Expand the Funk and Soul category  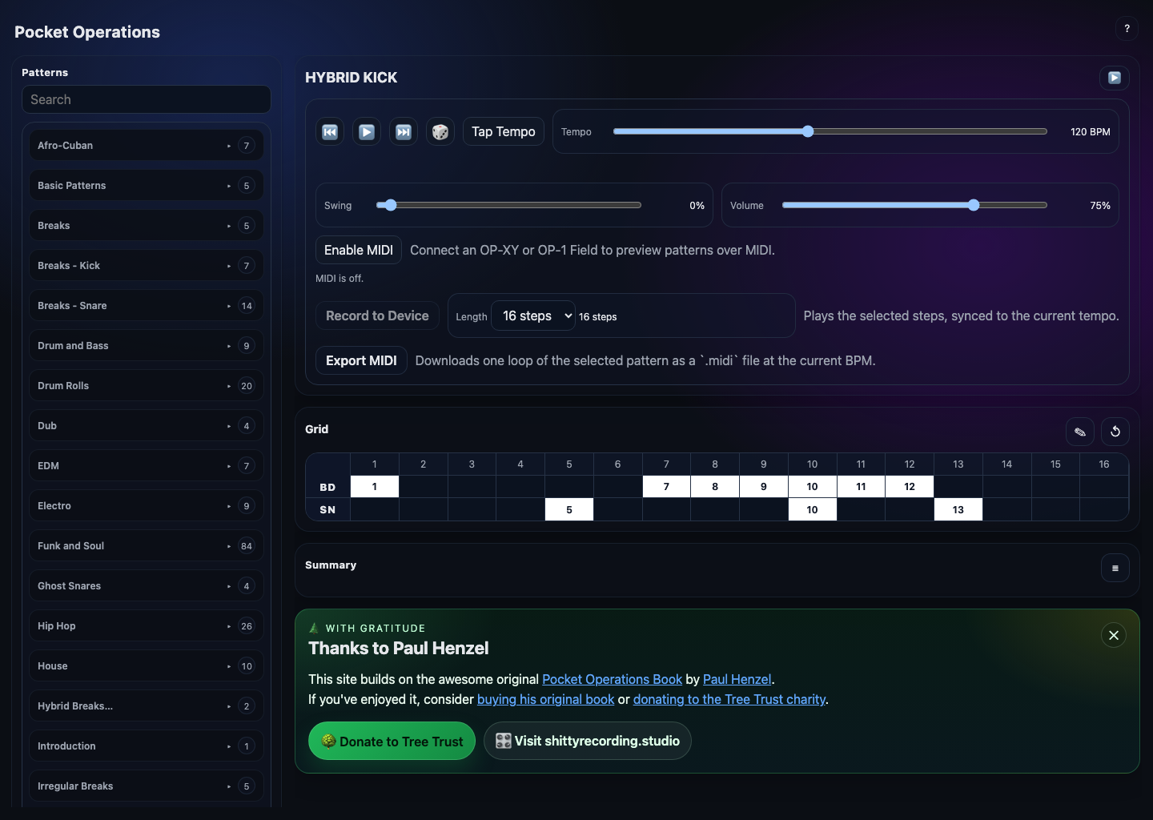click(x=146, y=545)
